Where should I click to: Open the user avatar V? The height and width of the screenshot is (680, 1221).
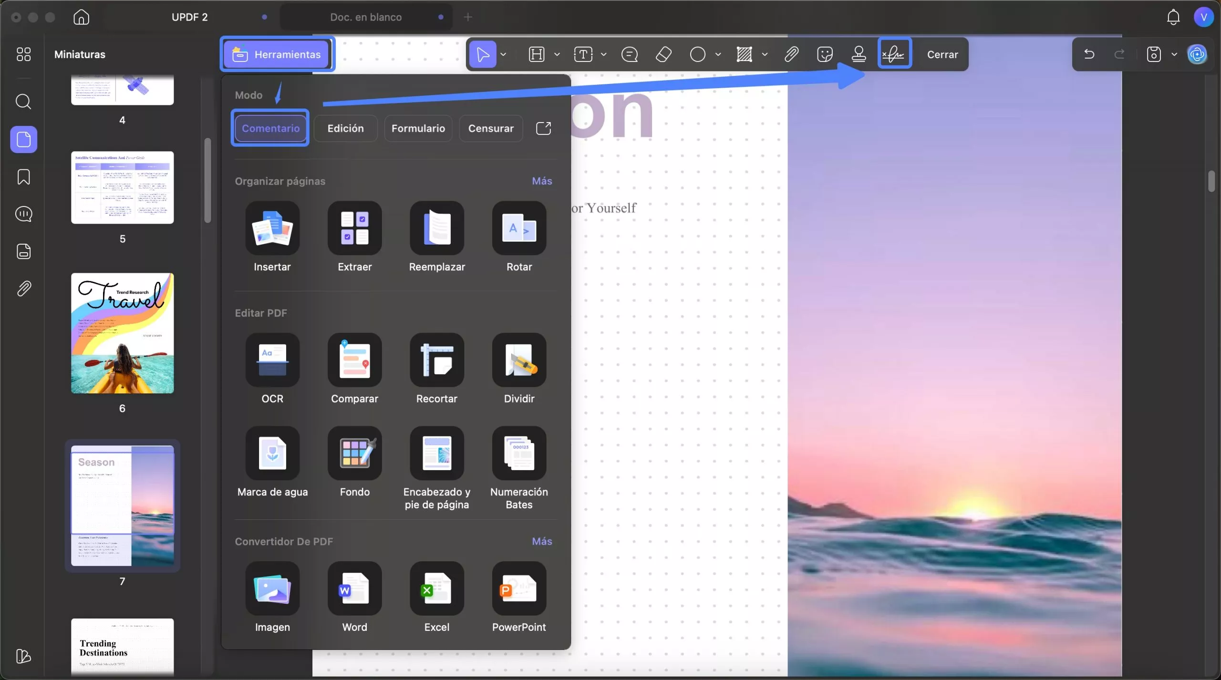(x=1204, y=17)
